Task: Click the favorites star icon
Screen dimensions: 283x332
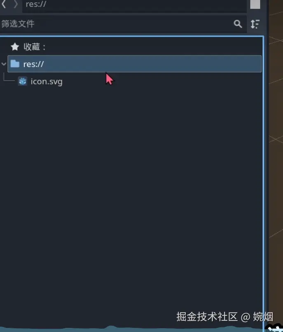Action: [15, 47]
